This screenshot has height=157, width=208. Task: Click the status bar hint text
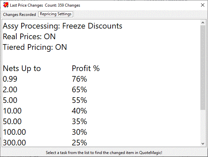point(104,153)
